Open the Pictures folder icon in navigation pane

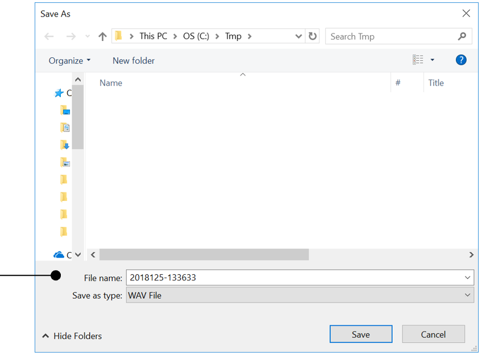pyautogui.click(x=65, y=162)
